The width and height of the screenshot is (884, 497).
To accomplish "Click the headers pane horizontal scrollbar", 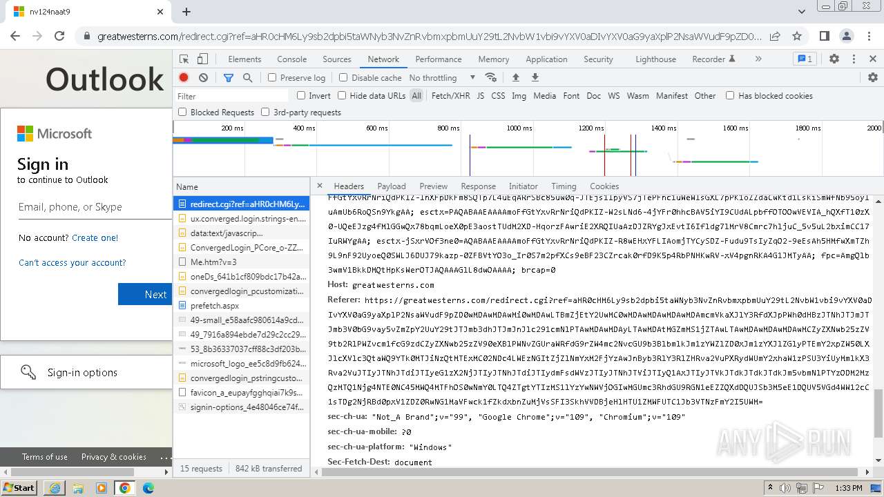I will tap(590, 472).
